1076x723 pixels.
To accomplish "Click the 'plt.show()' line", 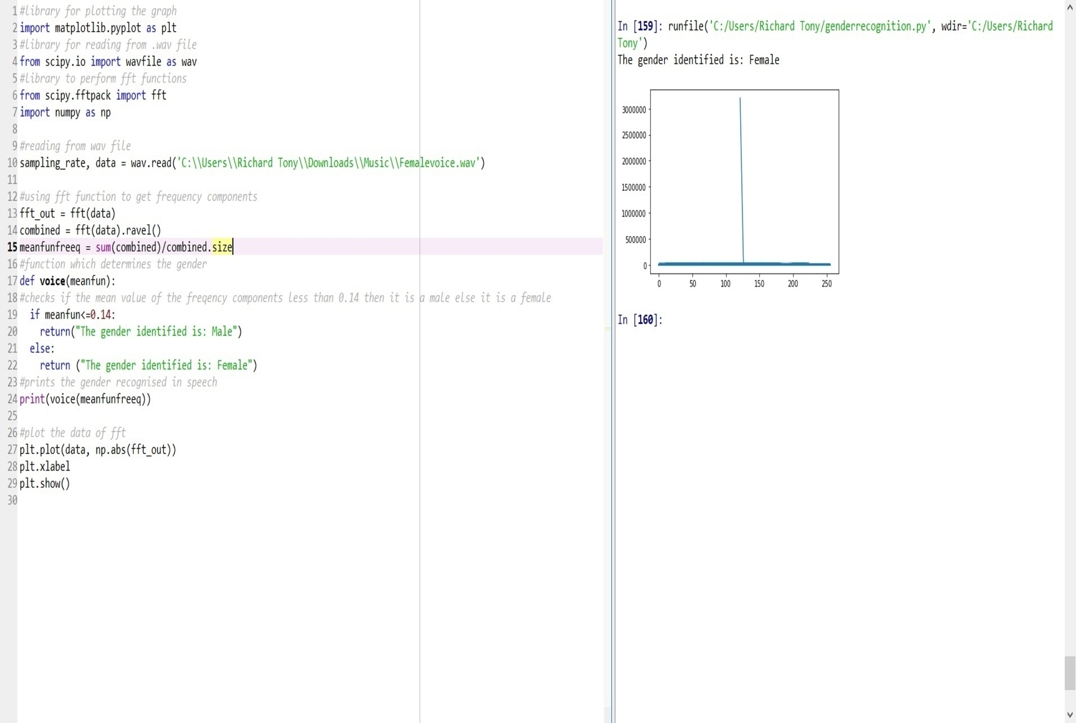I will pos(45,484).
